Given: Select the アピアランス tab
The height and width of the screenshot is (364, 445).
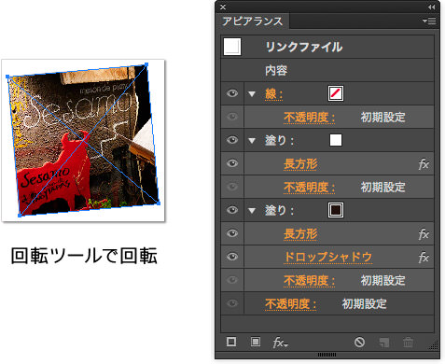Looking at the screenshot, I should (252, 21).
